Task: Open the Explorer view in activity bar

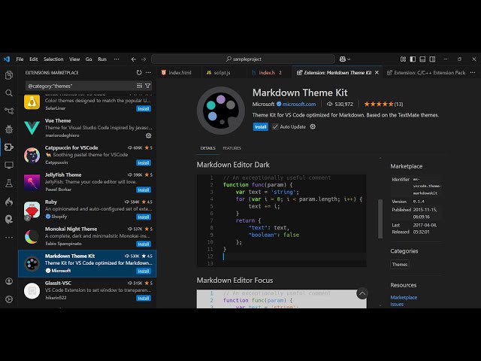Action: click(x=9, y=75)
